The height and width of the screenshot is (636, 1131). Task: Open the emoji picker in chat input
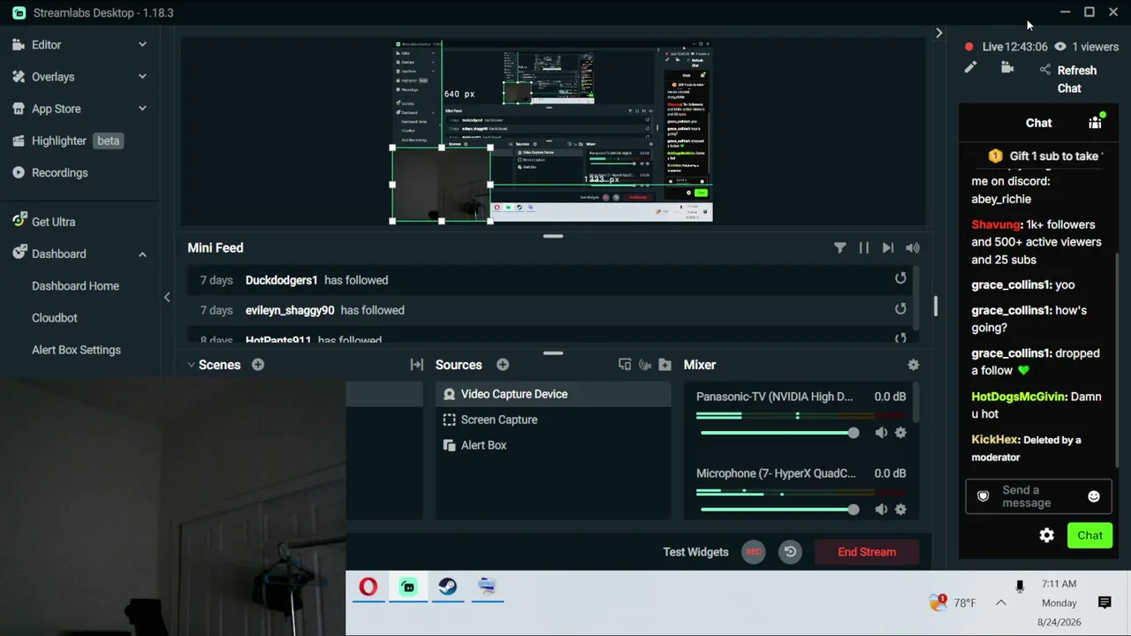tap(1094, 496)
